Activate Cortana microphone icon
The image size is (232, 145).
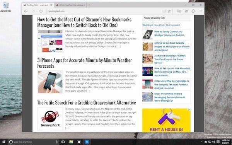(x=56, y=142)
